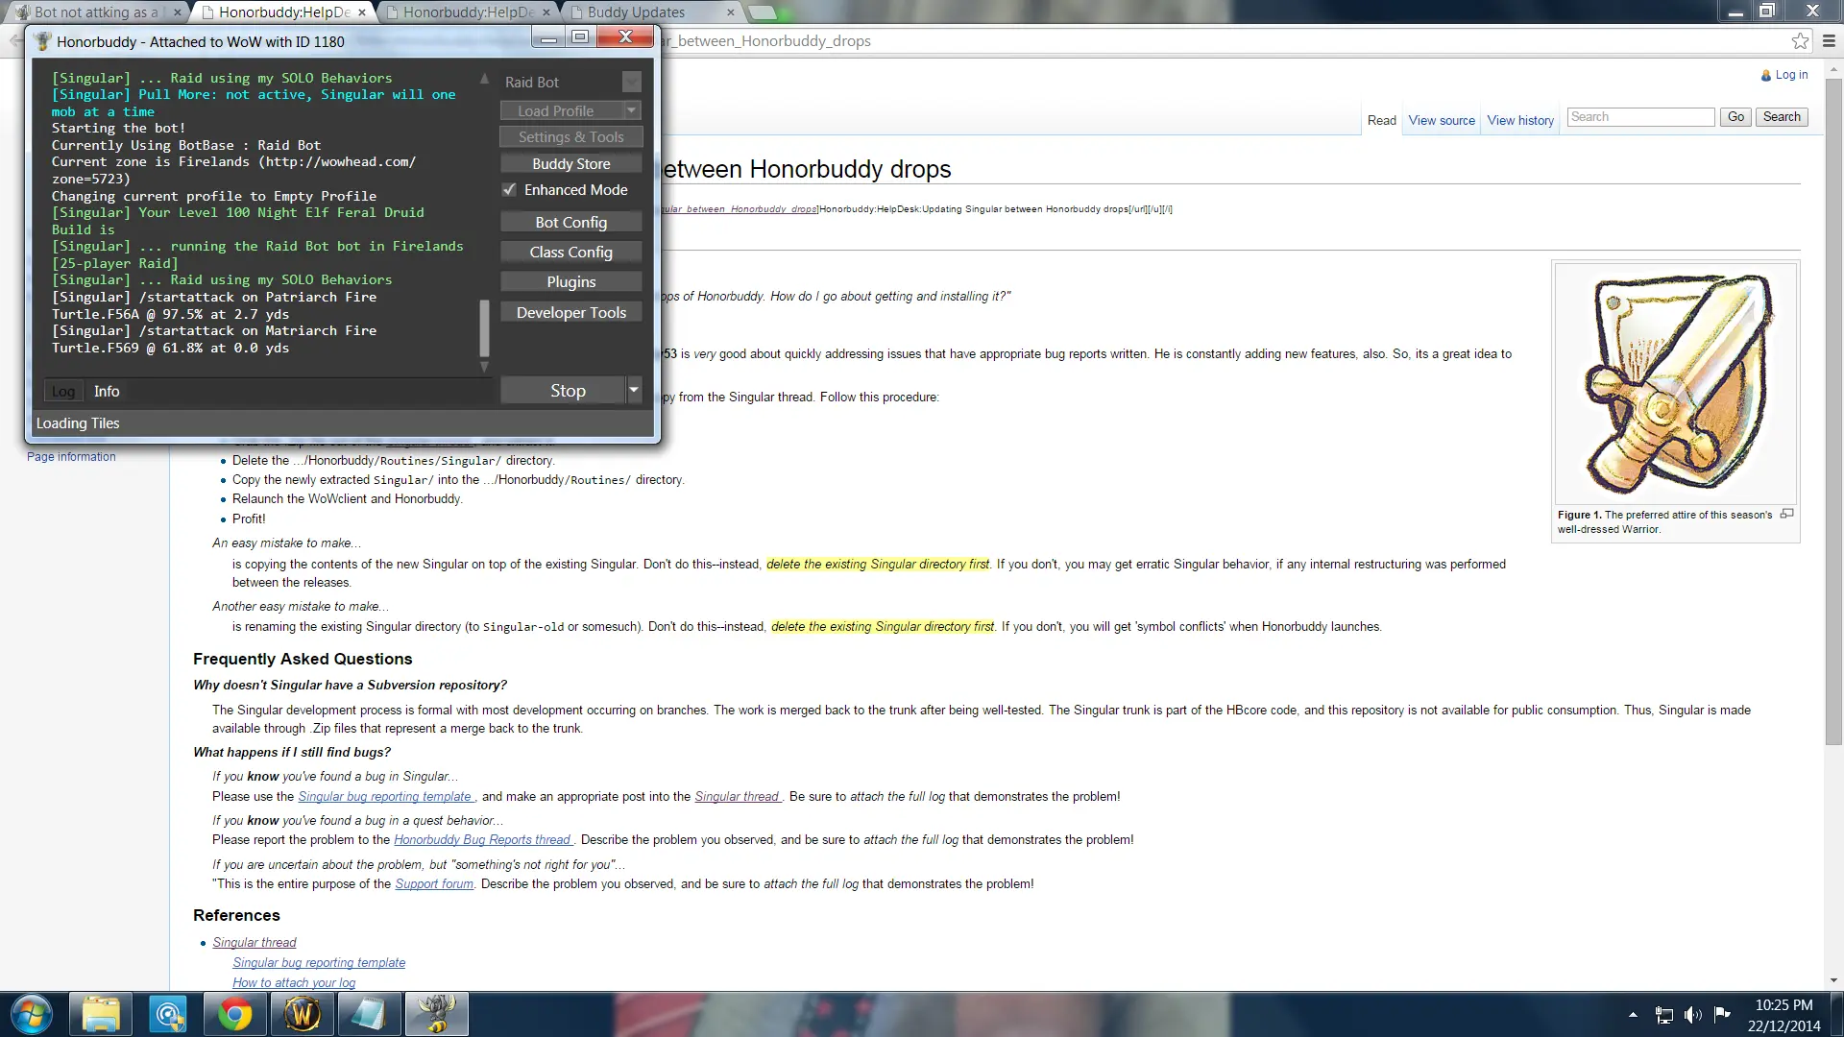Open Singular bug reporting template link in FAQ

click(385, 796)
